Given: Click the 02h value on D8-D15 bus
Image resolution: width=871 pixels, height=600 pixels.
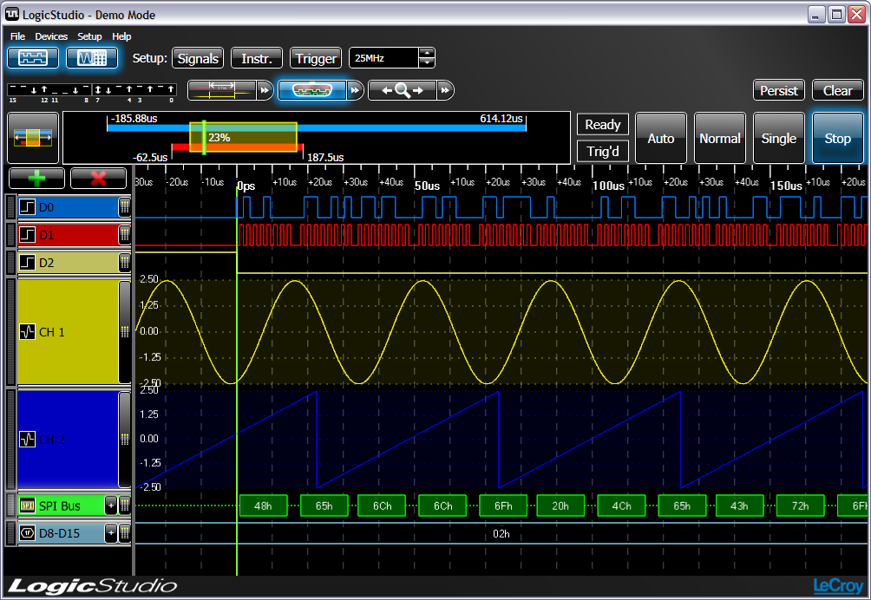Looking at the screenshot, I should pos(501,533).
